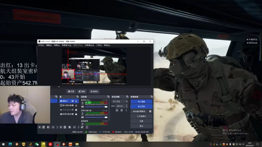Open 麦克风/Aux three-dot options menu
The image size is (262, 147).
pos(83,103)
